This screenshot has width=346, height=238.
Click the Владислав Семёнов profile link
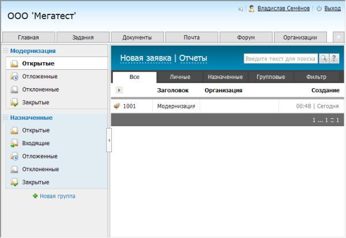pyautogui.click(x=284, y=9)
